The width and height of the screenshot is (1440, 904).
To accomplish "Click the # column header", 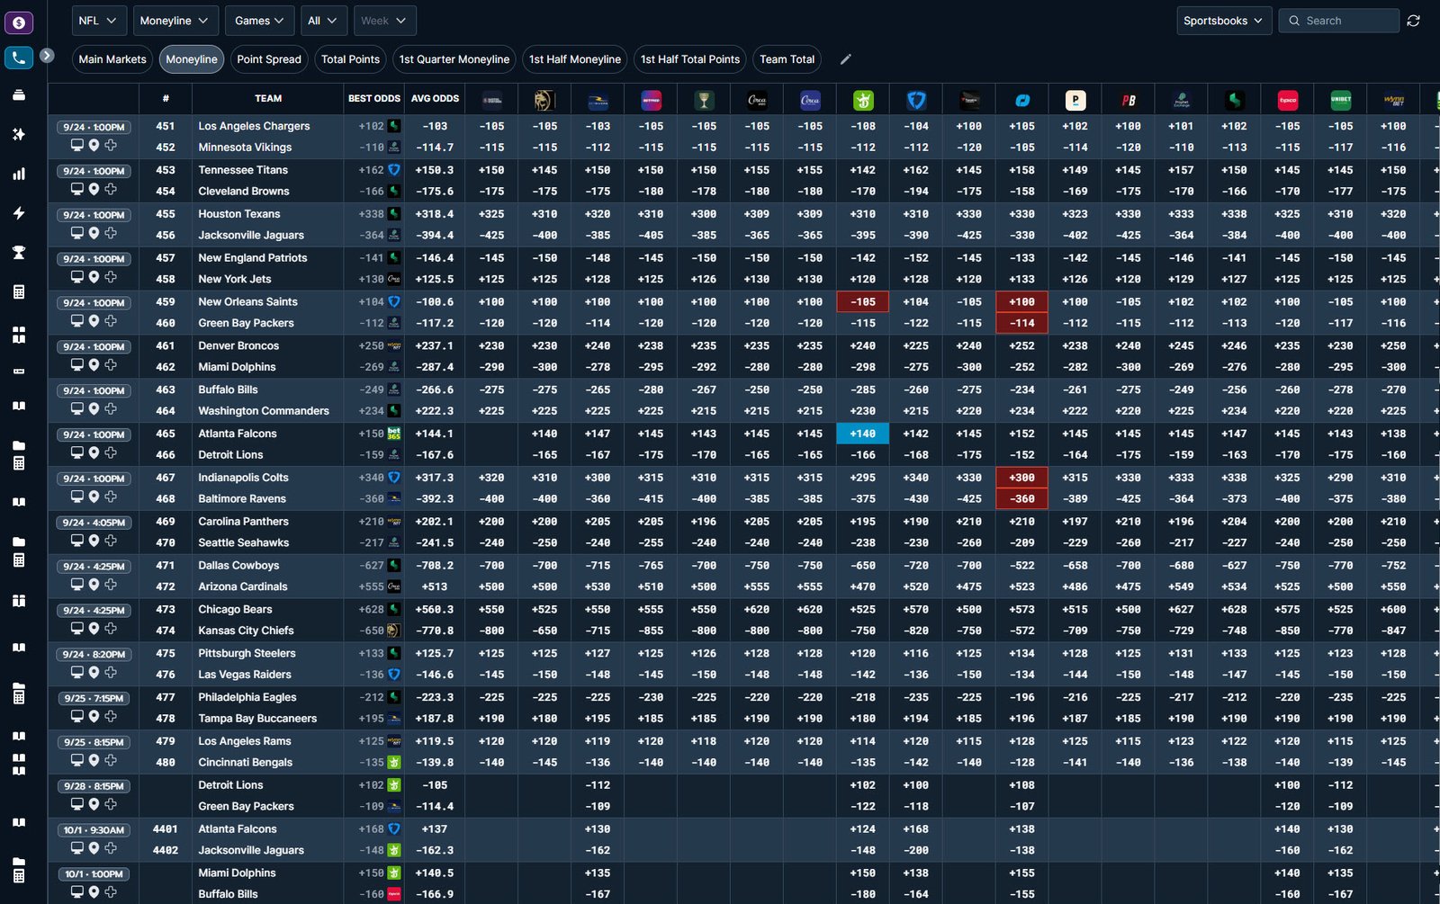I will point(166,99).
